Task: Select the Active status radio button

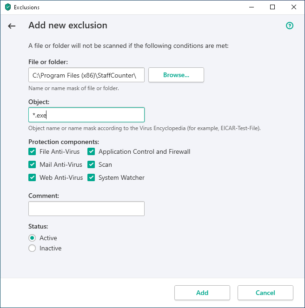Action: click(32, 238)
